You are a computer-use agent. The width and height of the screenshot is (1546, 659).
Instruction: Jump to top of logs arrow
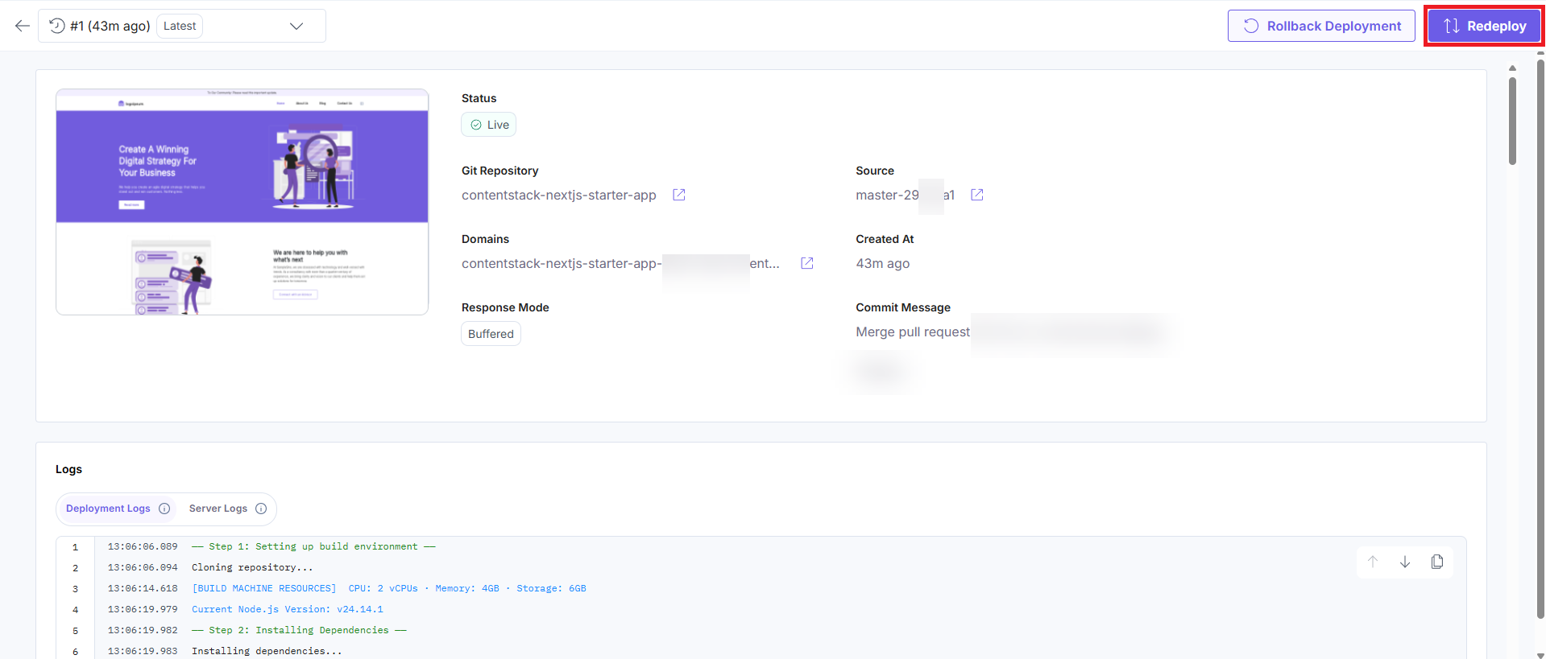(1373, 562)
